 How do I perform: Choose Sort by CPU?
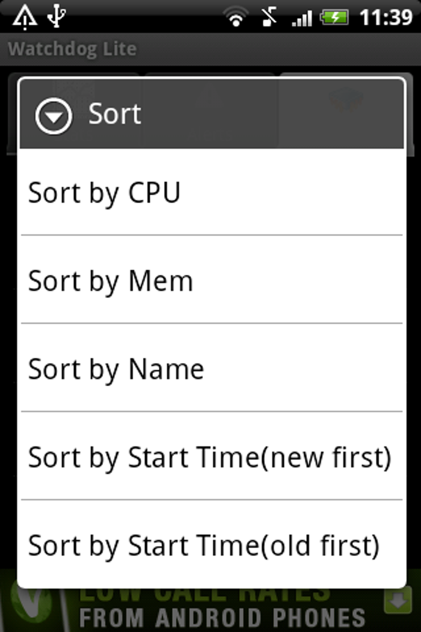coord(211,192)
